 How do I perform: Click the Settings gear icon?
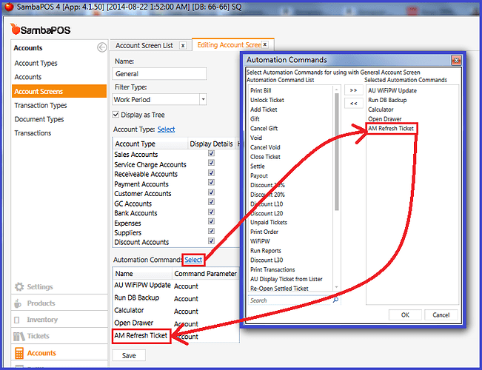coord(19,286)
